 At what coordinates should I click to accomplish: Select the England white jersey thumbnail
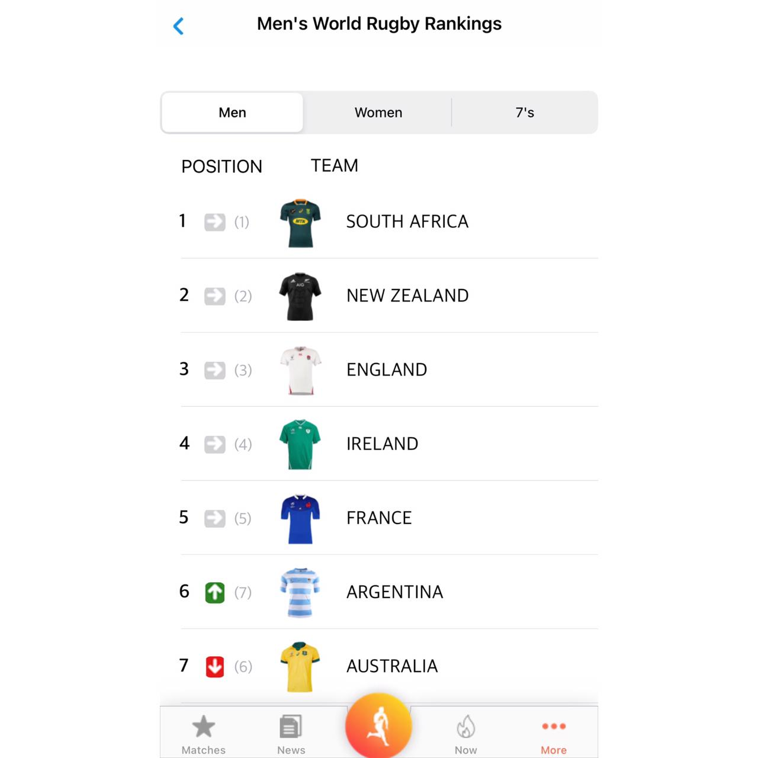pos(300,370)
